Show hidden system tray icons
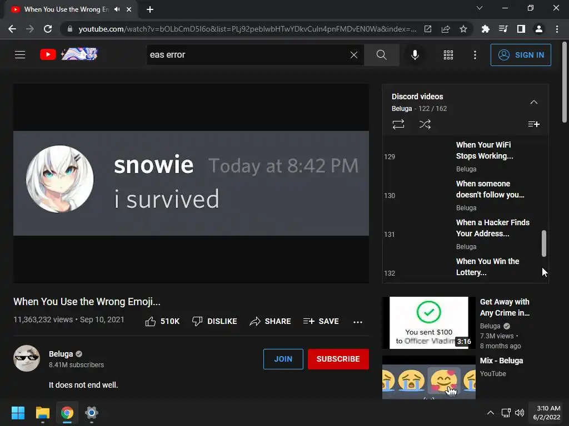Viewport: 569px width, 426px height. (490, 413)
